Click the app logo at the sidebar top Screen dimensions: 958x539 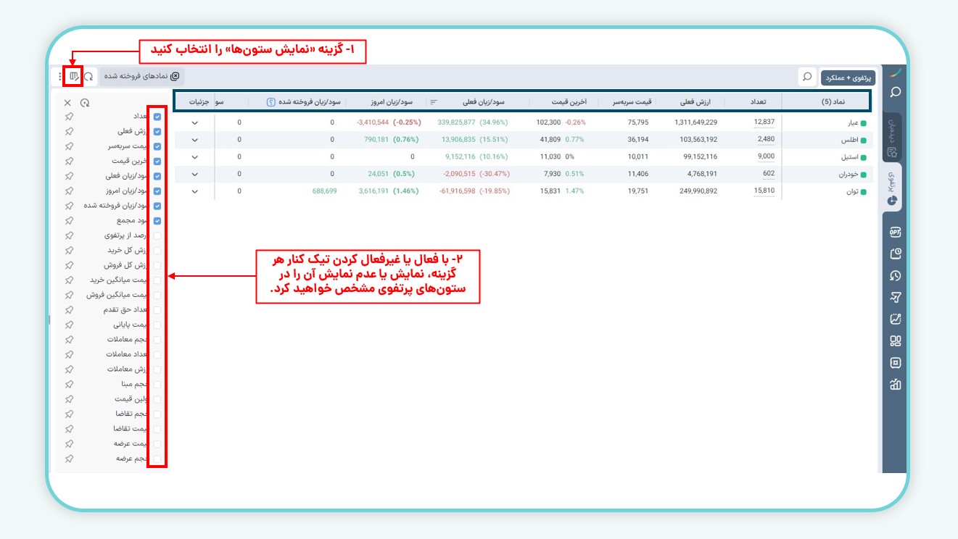pyautogui.click(x=896, y=72)
